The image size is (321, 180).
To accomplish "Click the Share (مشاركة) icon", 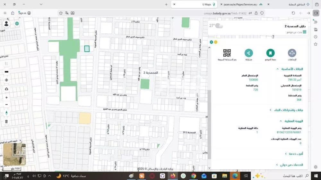I will click(248, 53).
